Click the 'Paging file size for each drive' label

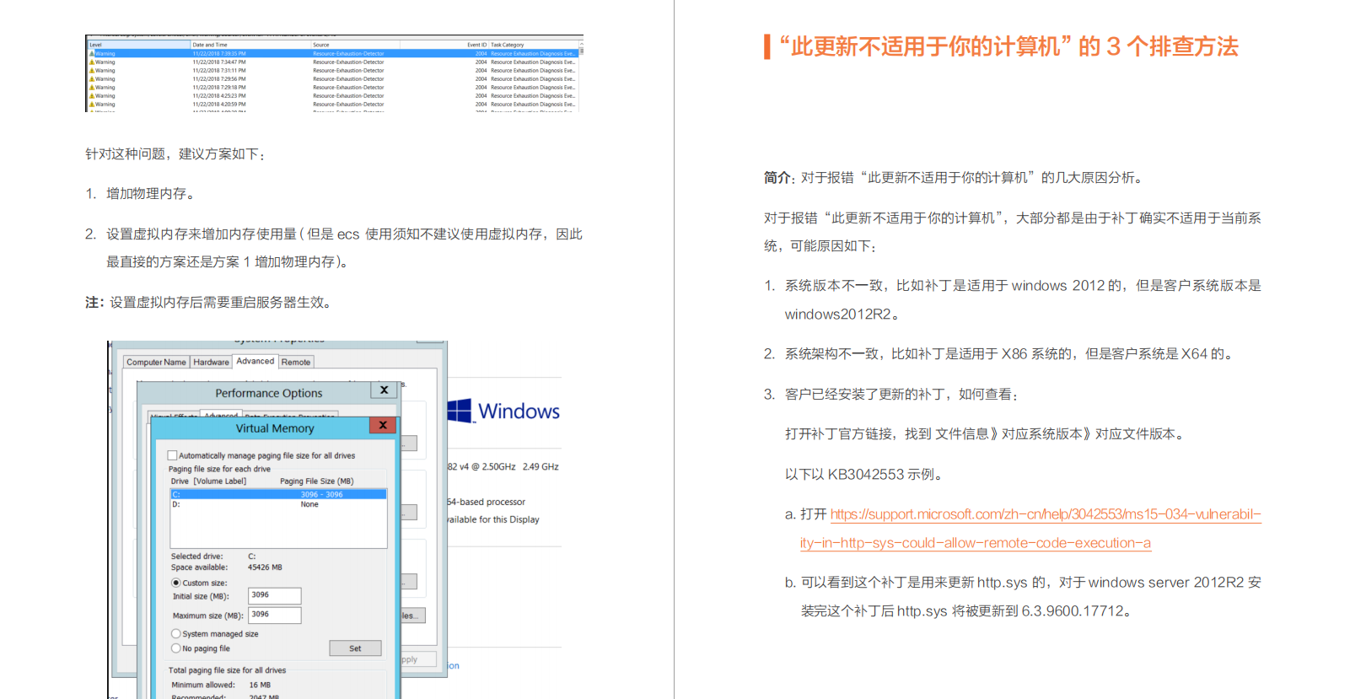point(219,469)
